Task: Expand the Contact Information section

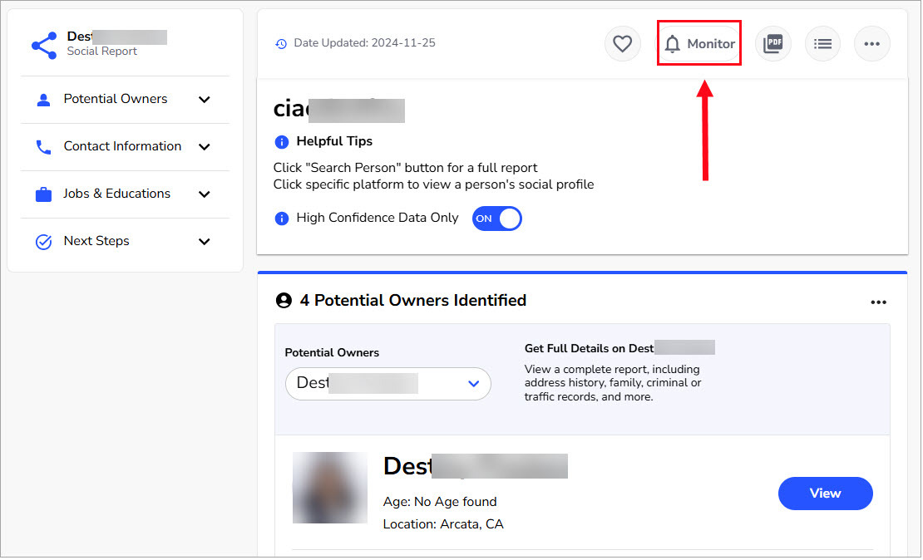Action: [205, 146]
